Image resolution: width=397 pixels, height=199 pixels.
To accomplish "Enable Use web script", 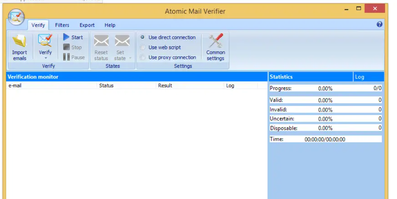I will tap(143, 47).
